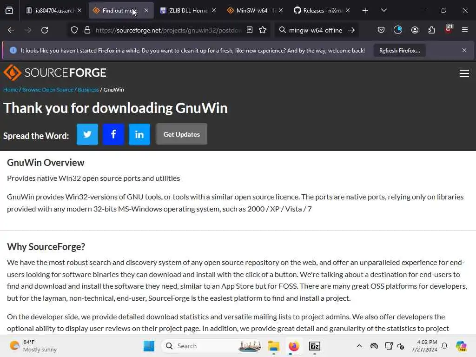The image size is (476, 357).
Task: Open Save to Pocket icon
Action: [381, 30]
